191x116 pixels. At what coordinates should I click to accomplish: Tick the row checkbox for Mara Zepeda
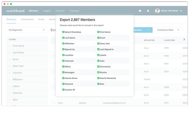click(x=54, y=103)
